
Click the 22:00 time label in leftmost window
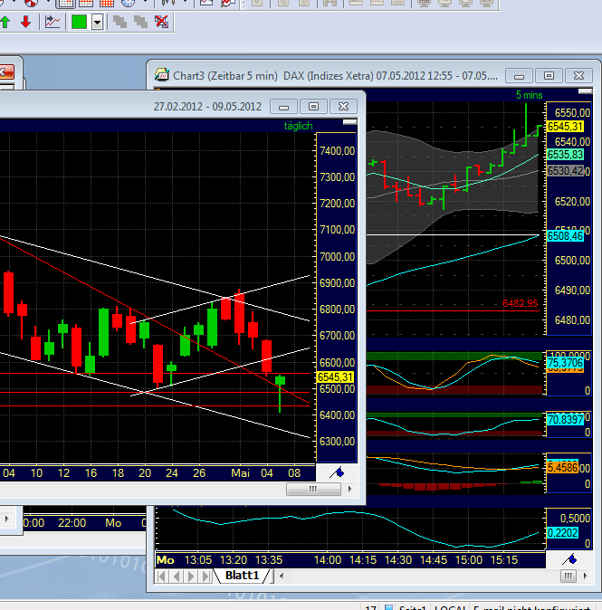tap(72, 522)
